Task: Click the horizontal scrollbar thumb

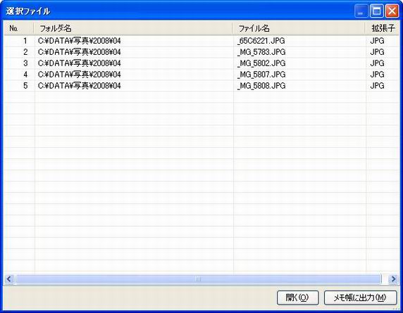Action: [x=198, y=279]
